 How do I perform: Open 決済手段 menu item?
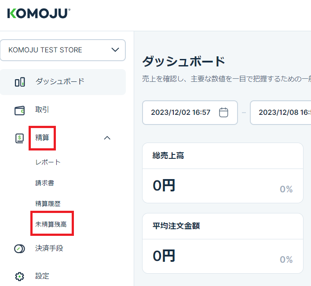tap(49, 249)
